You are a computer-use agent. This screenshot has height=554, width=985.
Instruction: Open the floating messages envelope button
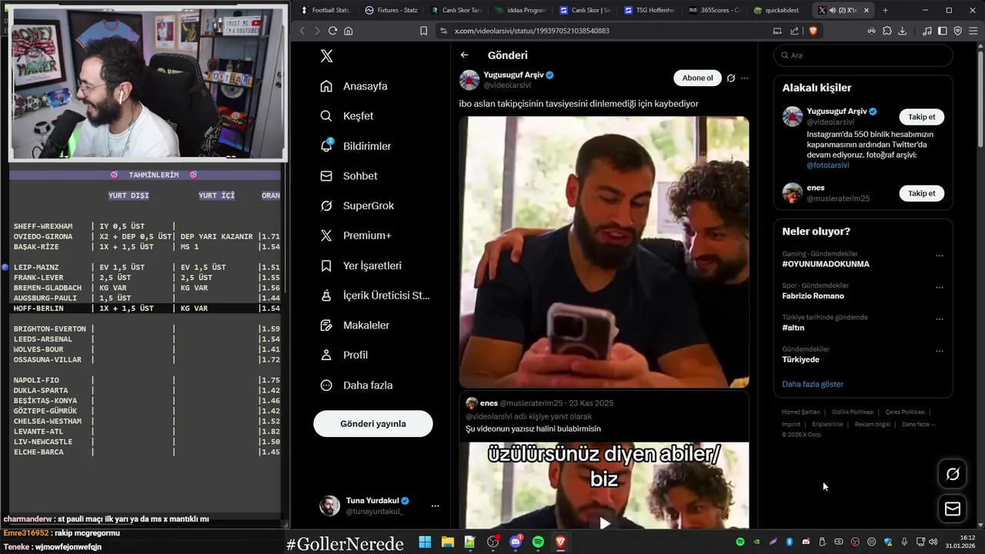(x=953, y=509)
